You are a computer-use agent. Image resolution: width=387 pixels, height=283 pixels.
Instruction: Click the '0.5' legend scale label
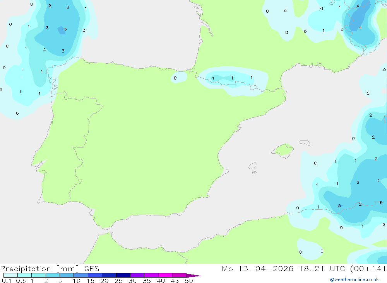(x=21, y=281)
